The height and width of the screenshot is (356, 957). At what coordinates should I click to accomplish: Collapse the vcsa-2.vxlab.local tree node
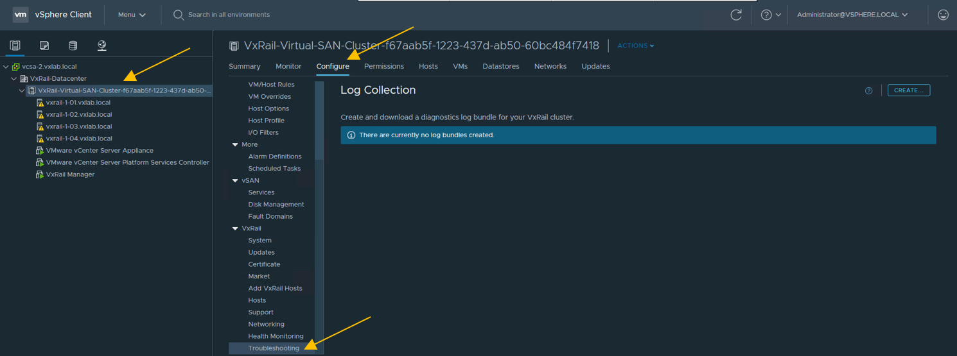[x=6, y=67]
